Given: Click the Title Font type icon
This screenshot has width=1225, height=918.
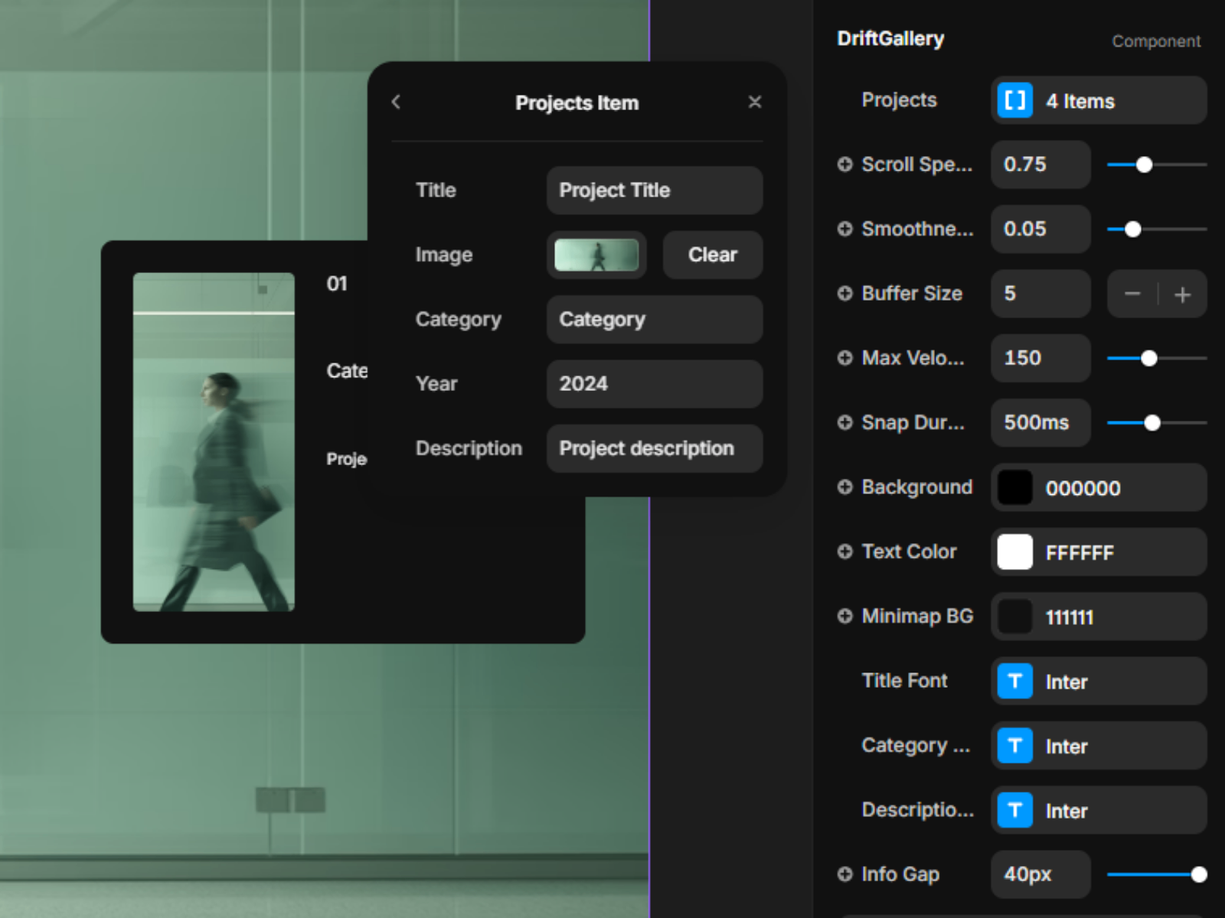Looking at the screenshot, I should (1014, 681).
